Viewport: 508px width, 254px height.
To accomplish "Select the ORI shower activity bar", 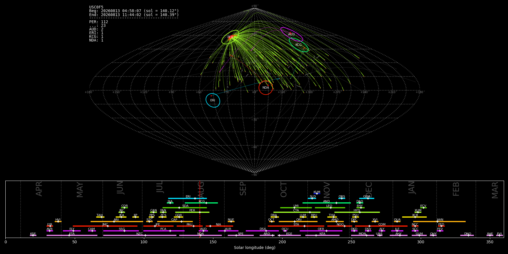I will [x=298, y=222].
